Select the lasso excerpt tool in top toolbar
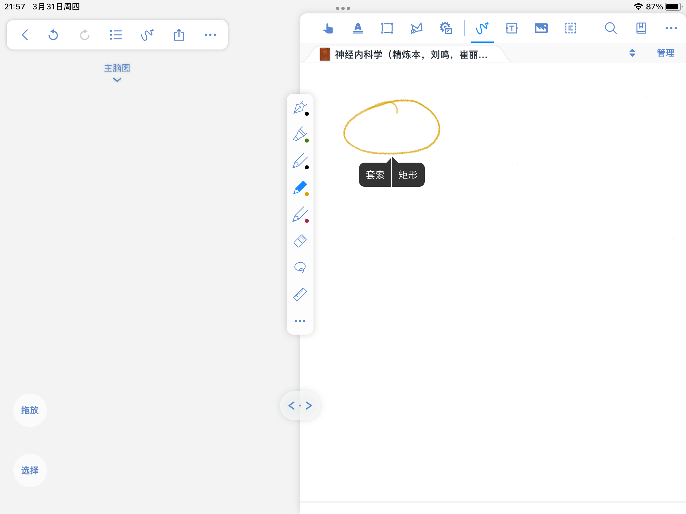 click(x=416, y=28)
